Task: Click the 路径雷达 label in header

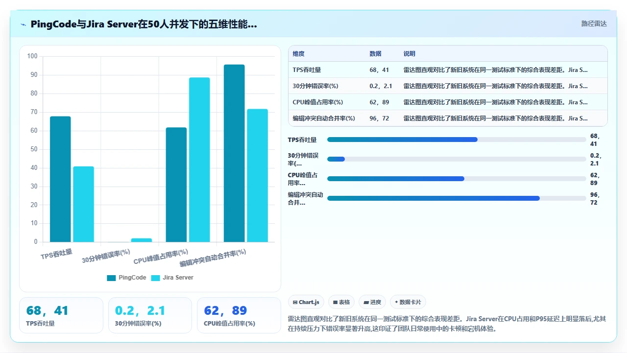Action: point(594,24)
